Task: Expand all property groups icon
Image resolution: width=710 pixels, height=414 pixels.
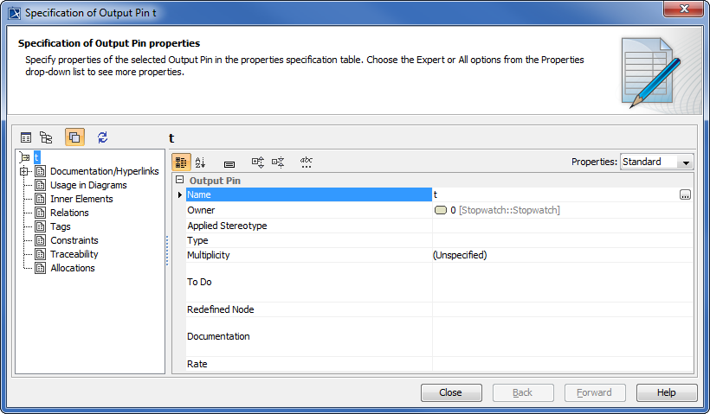Action: [x=258, y=162]
